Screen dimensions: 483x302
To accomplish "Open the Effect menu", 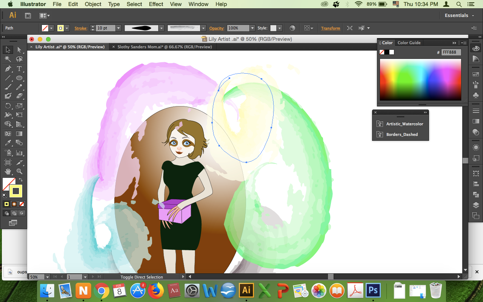I will (x=156, y=4).
